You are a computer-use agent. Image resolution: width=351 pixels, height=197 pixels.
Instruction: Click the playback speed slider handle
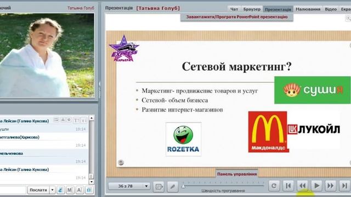click(183, 186)
